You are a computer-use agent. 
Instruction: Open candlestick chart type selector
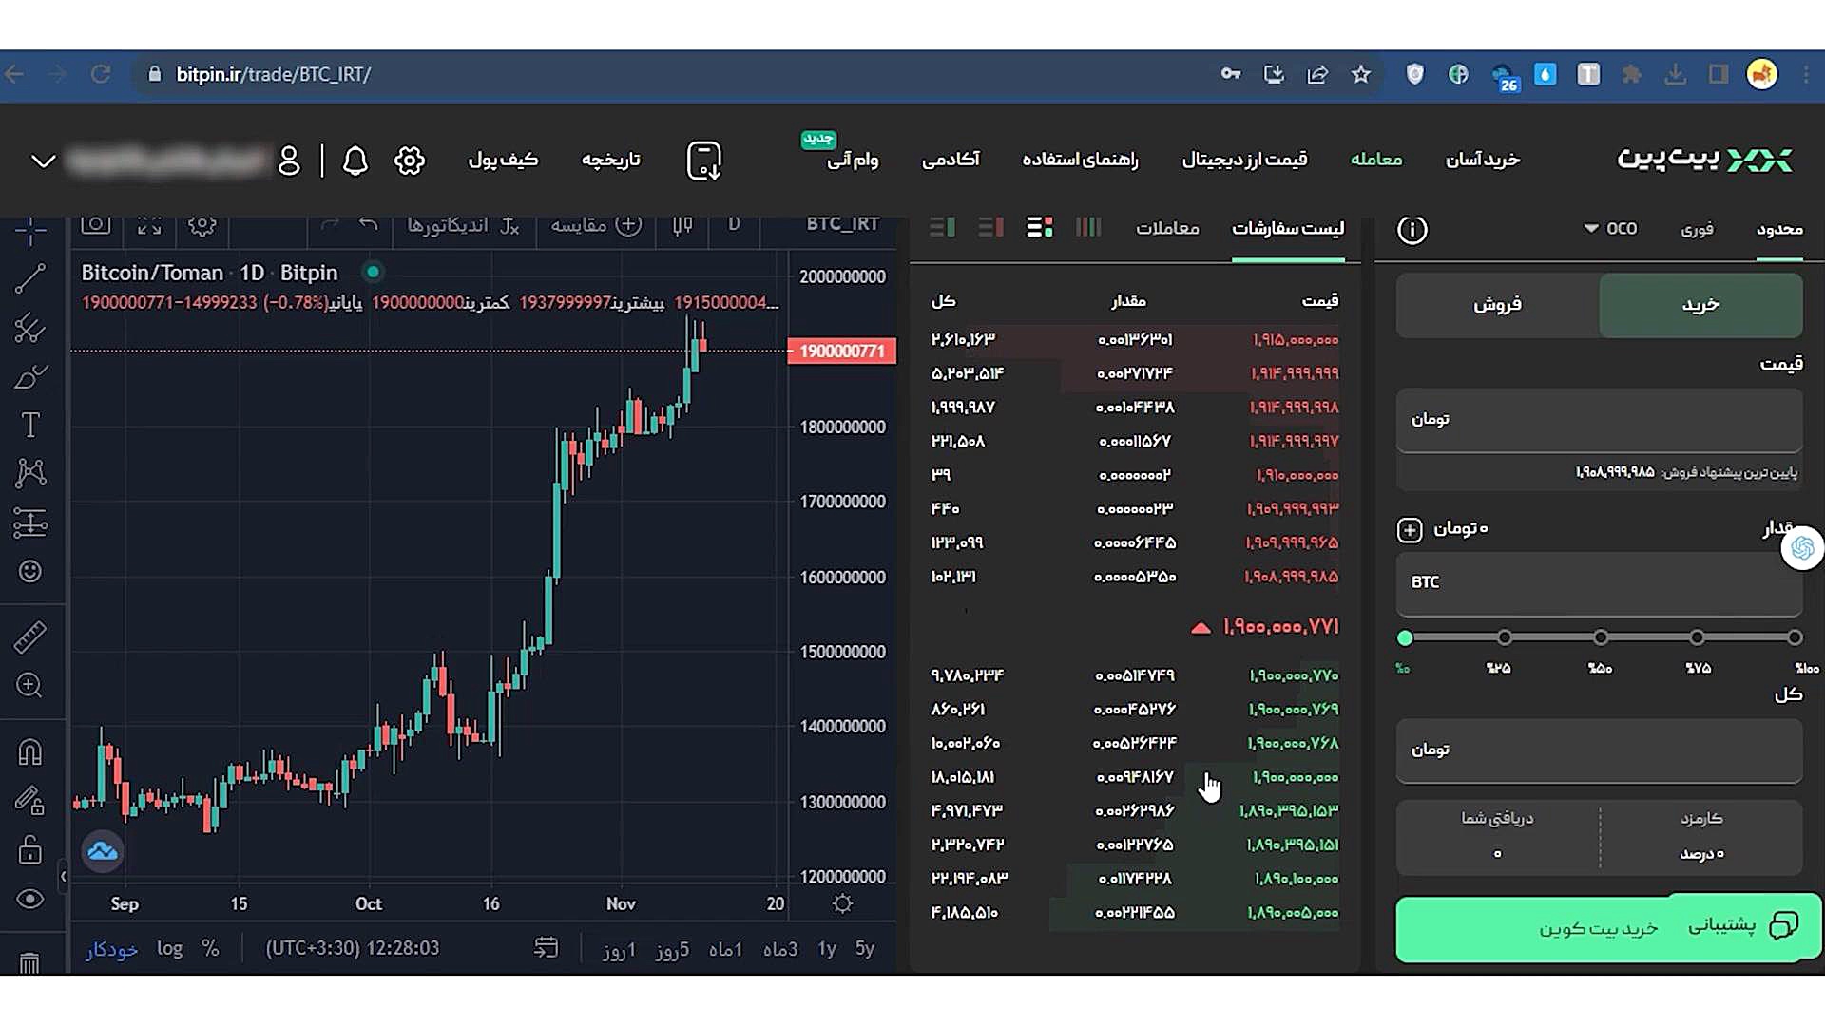click(682, 226)
